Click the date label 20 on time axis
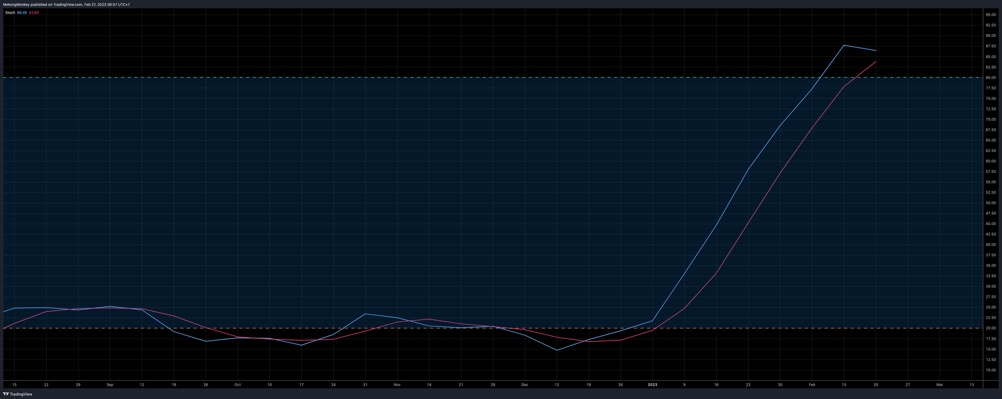The image size is (1002, 399). [x=876, y=385]
